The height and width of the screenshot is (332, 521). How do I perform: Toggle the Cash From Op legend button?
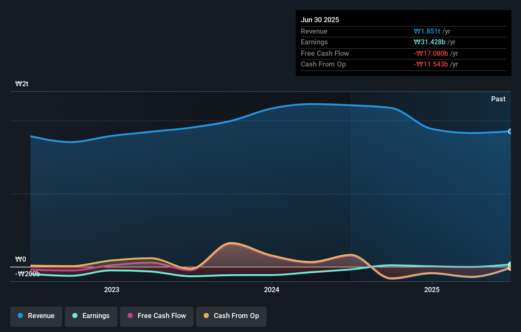pyautogui.click(x=231, y=316)
